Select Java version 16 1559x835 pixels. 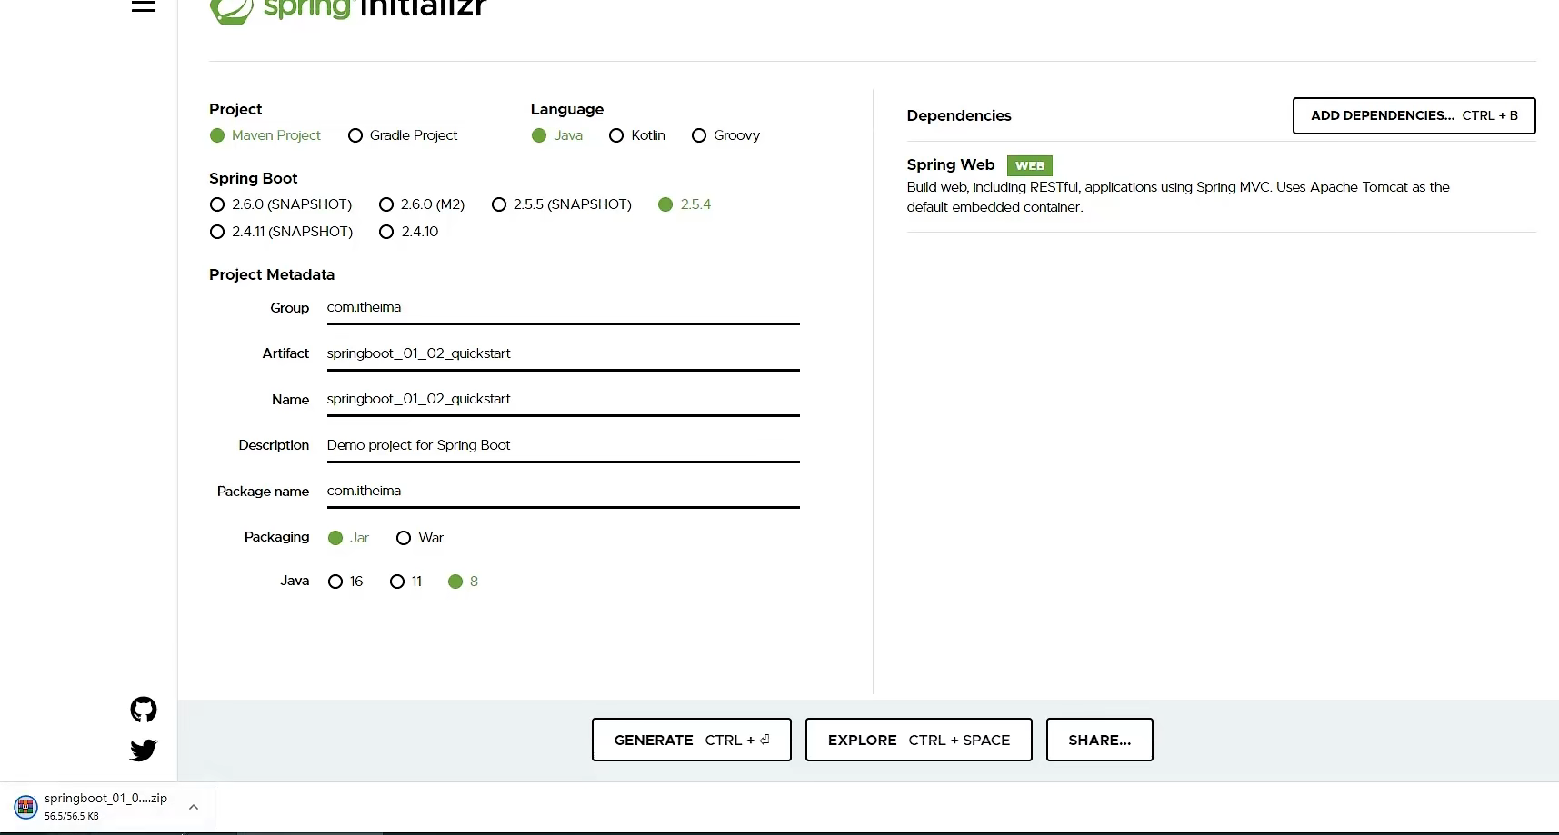[345, 582]
